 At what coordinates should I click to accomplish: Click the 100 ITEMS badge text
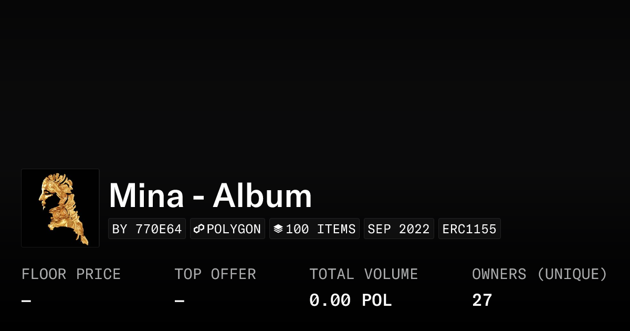click(321, 229)
